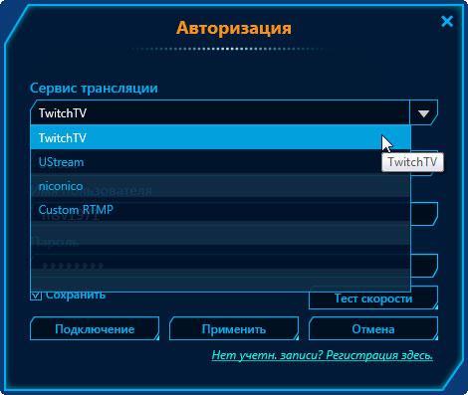The image size is (468, 395).
Task: Cancel using the Отмена button
Action: 373,328
